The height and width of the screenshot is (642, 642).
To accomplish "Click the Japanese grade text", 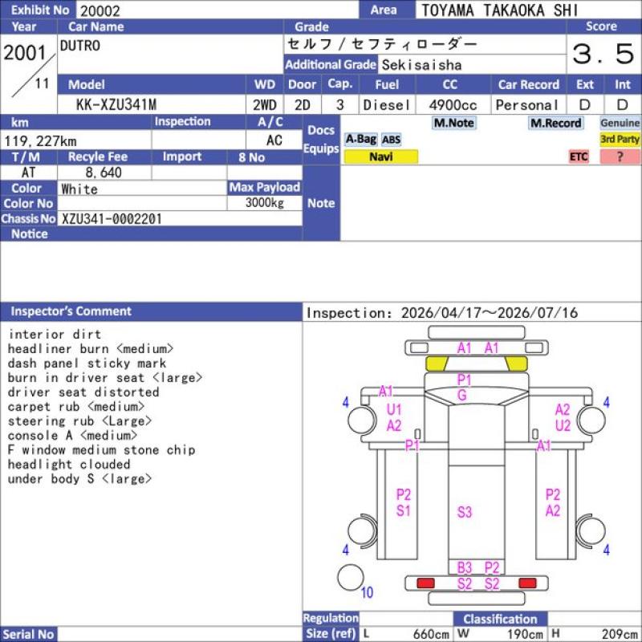I will [x=382, y=44].
